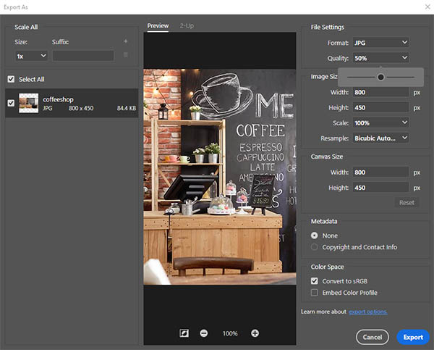Open the export options link
434x350 pixels.
(x=368, y=312)
